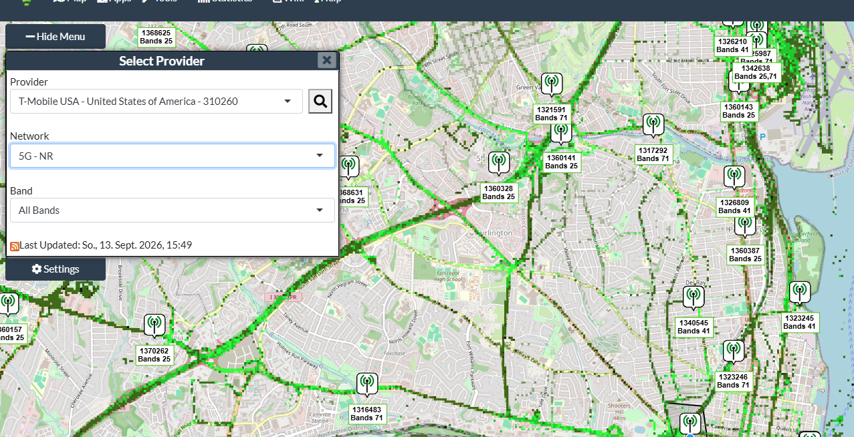Close the Select Provider panel
The image size is (854, 437).
point(326,60)
